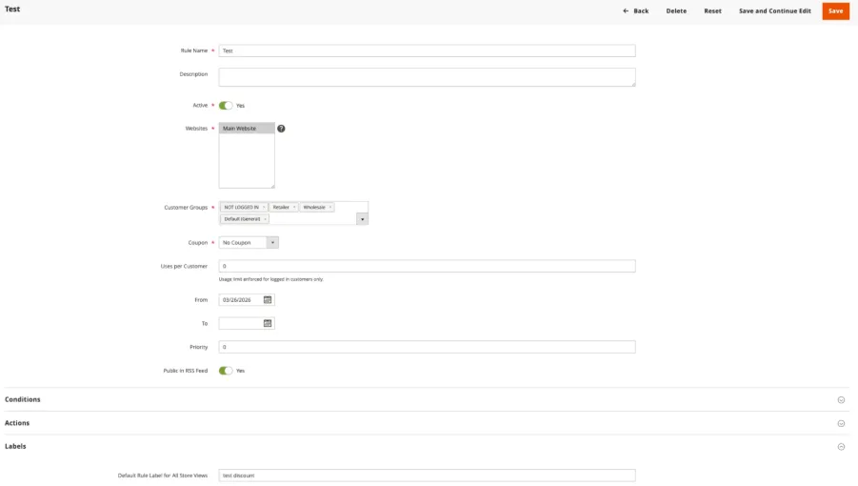This screenshot has height=486, width=858.
Task: Click the Priority input field
Action: [x=427, y=347]
